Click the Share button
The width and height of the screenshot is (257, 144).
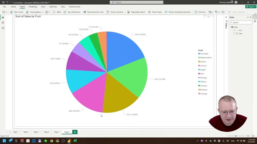pyautogui.click(x=251, y=7)
